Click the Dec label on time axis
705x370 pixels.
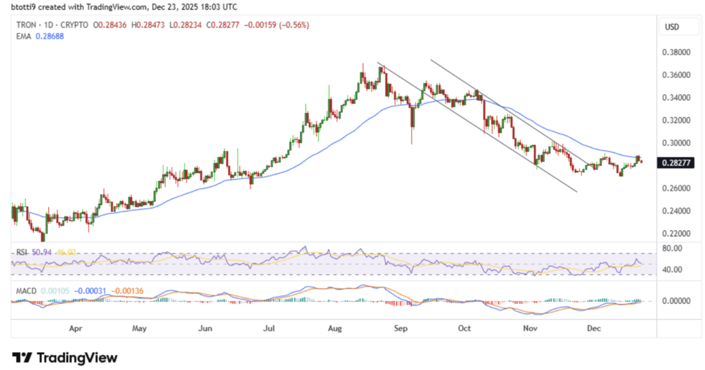click(595, 329)
